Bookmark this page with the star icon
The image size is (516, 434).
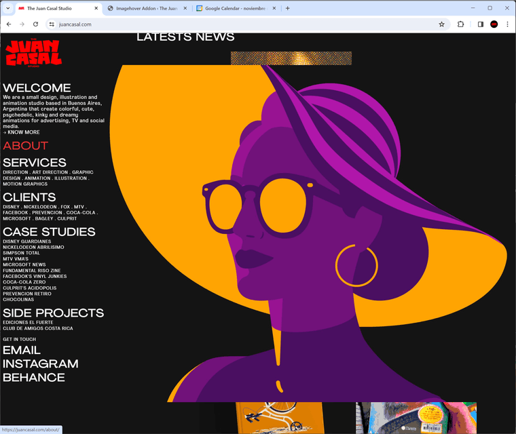[441, 24]
